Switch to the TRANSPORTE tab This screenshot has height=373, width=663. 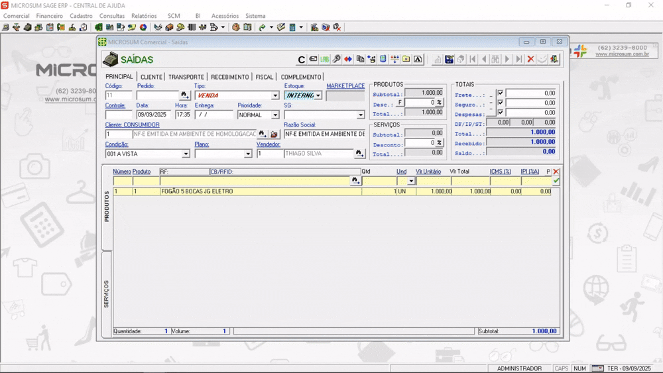pyautogui.click(x=186, y=77)
